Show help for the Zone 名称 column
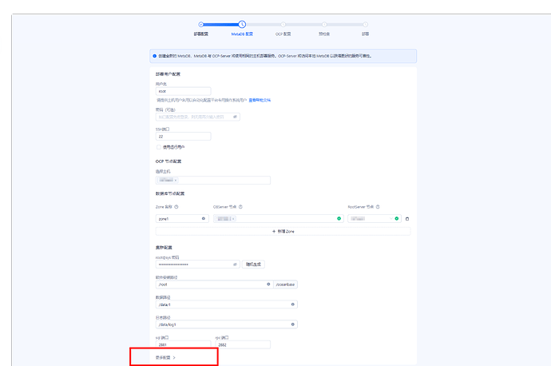This screenshot has height=366, width=551. tap(176, 207)
